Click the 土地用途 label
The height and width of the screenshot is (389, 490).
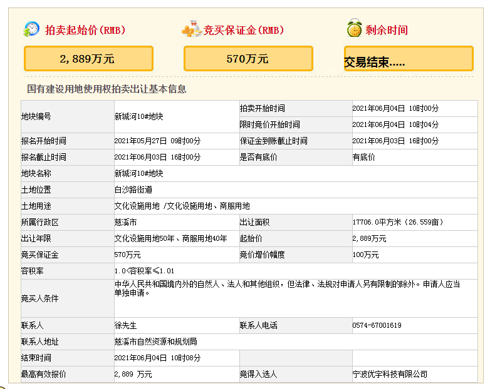(x=36, y=206)
